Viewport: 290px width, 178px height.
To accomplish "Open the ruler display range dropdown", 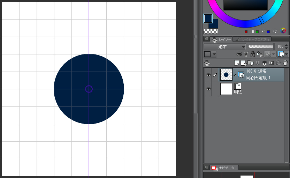I will 287,54.
